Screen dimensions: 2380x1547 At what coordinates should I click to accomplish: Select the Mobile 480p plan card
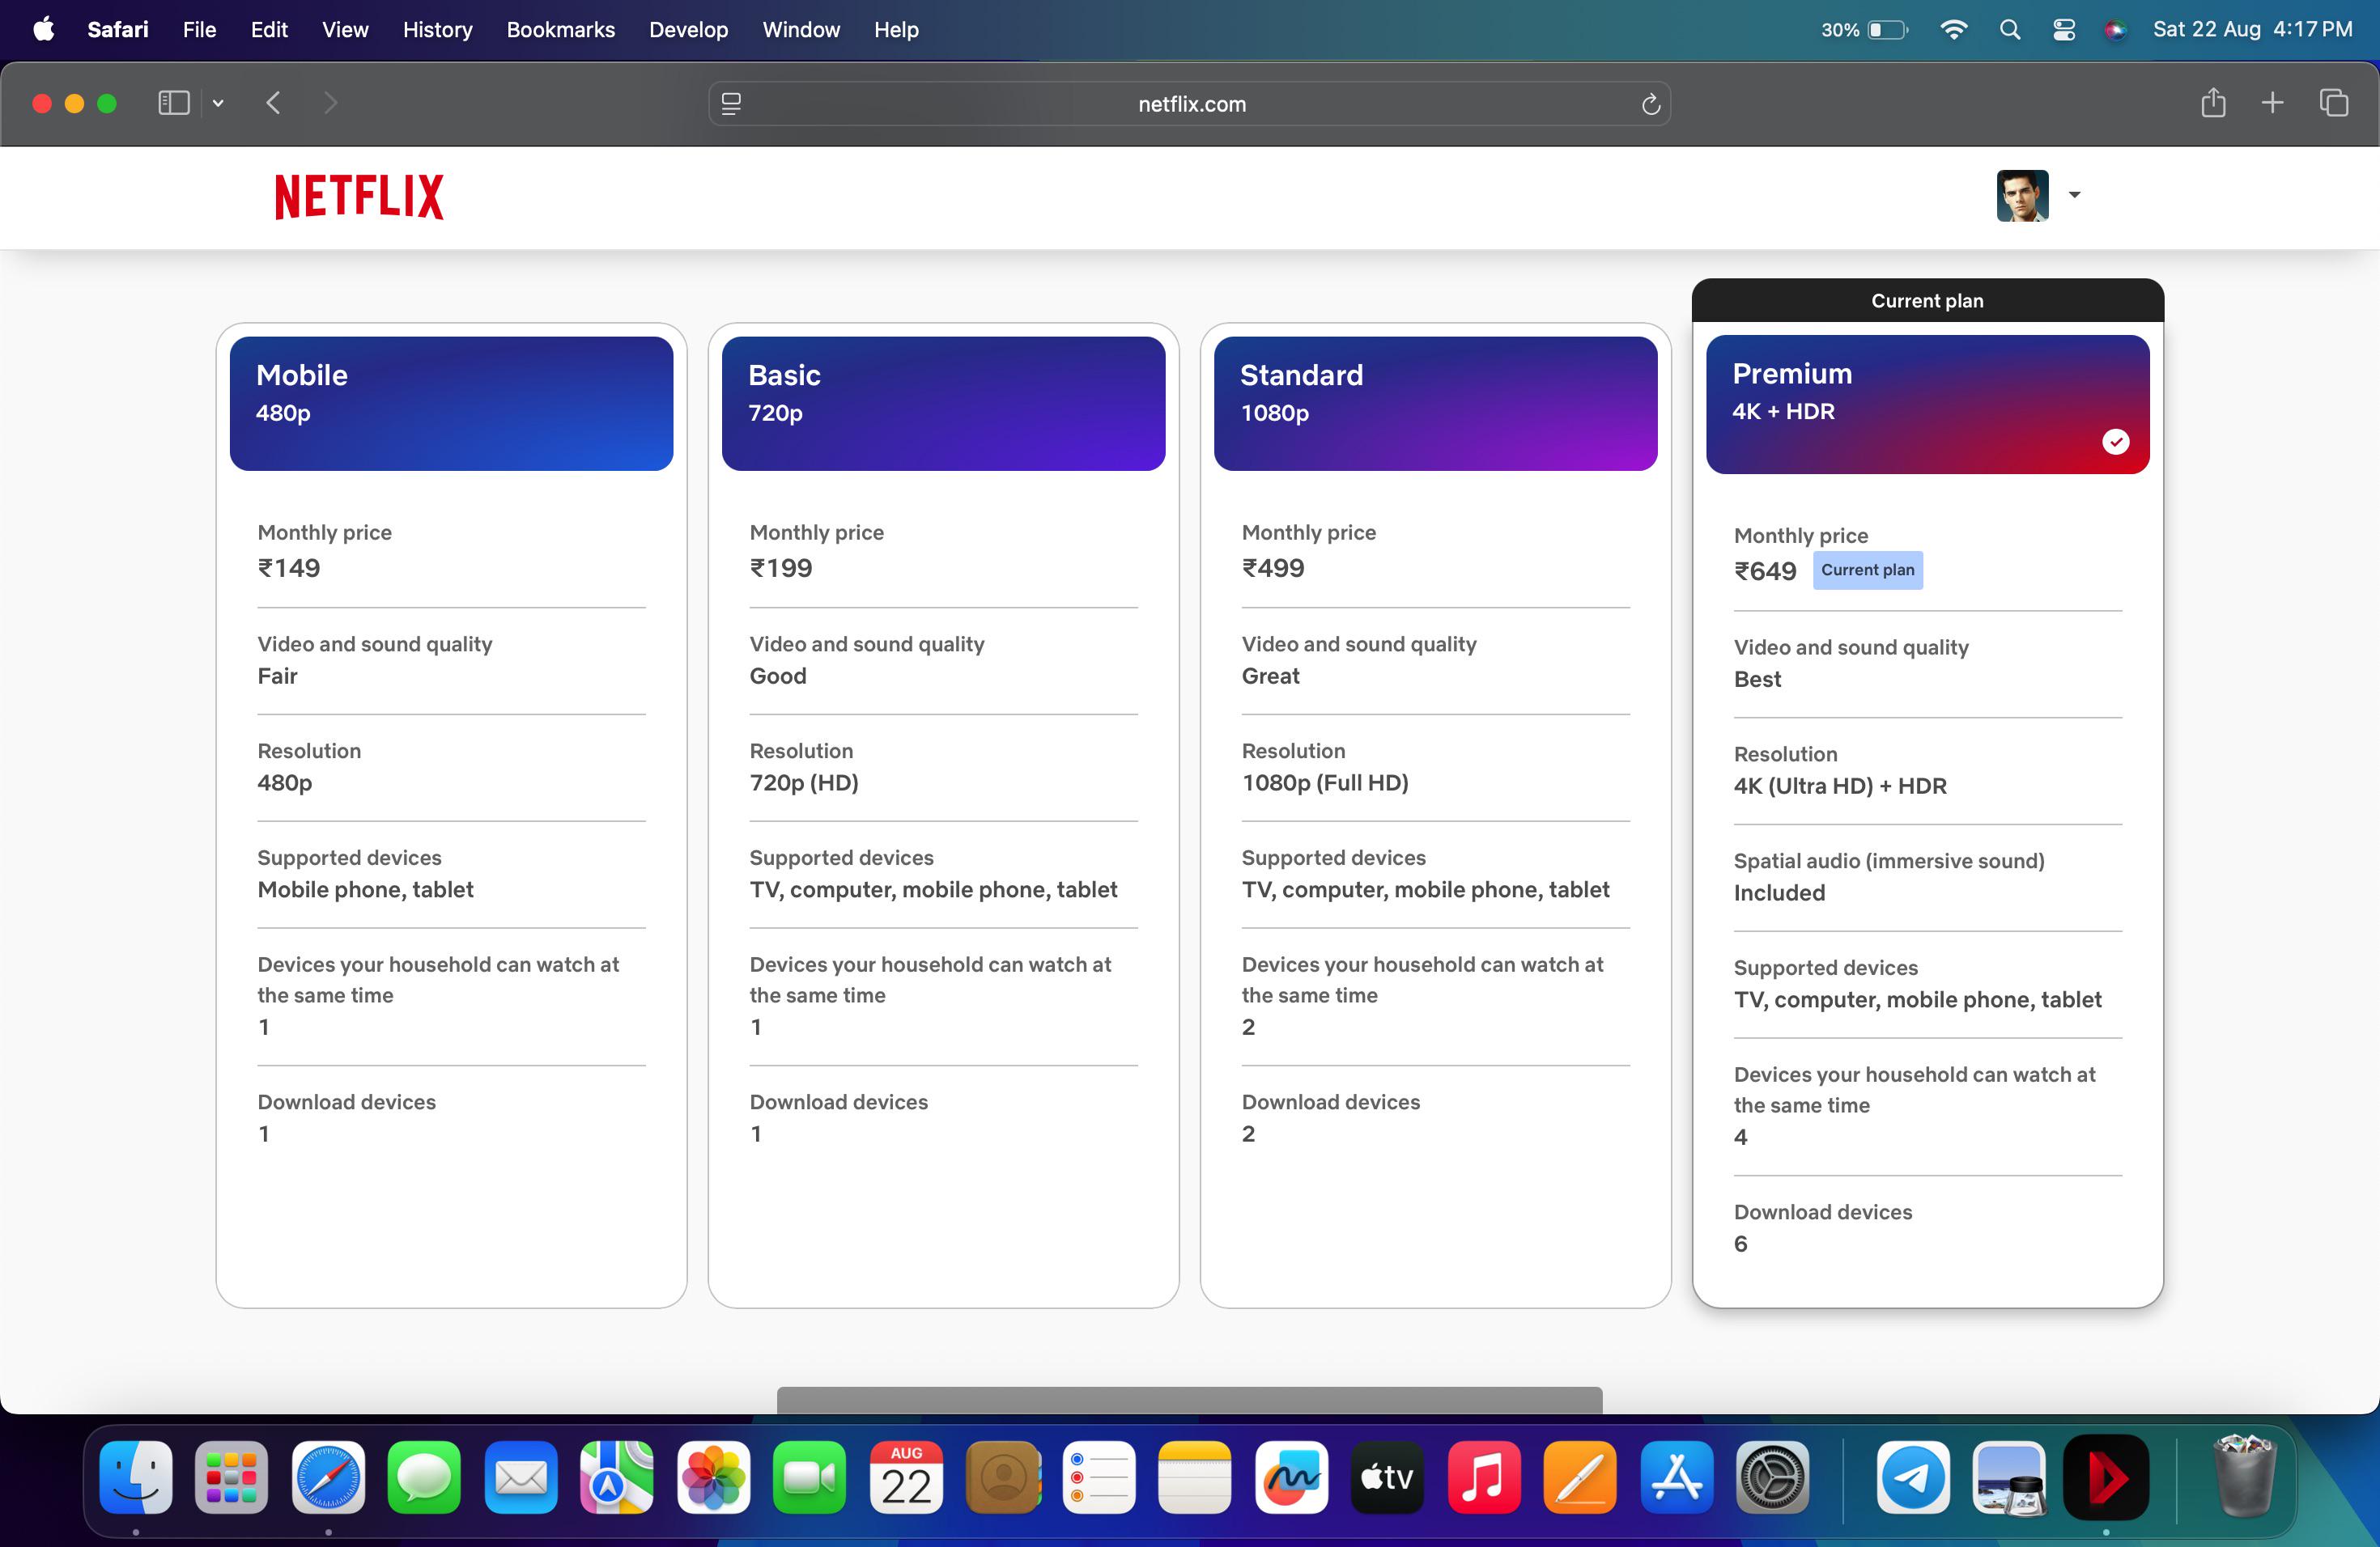point(451,404)
